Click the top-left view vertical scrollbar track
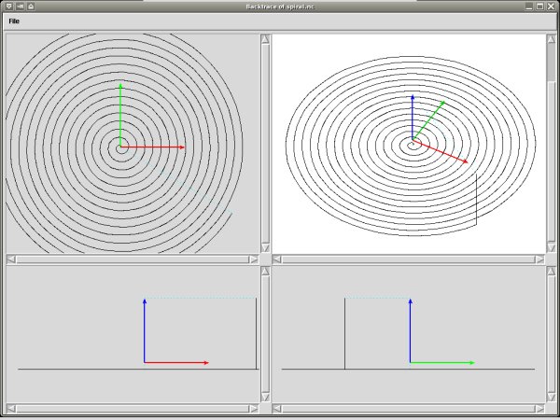Image resolution: width=560 pixels, height=420 pixels. 265,144
